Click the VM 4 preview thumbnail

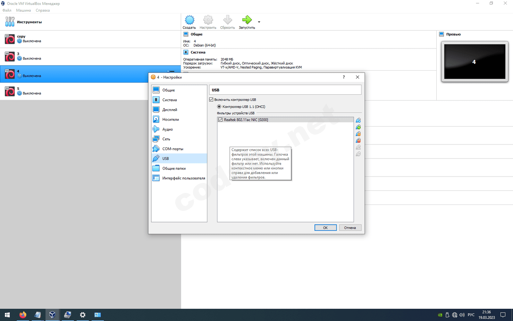click(x=474, y=62)
